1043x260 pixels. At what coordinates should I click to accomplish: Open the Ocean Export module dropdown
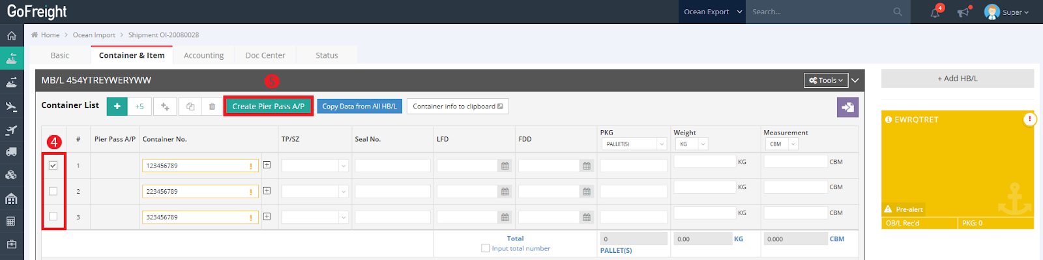pos(712,12)
